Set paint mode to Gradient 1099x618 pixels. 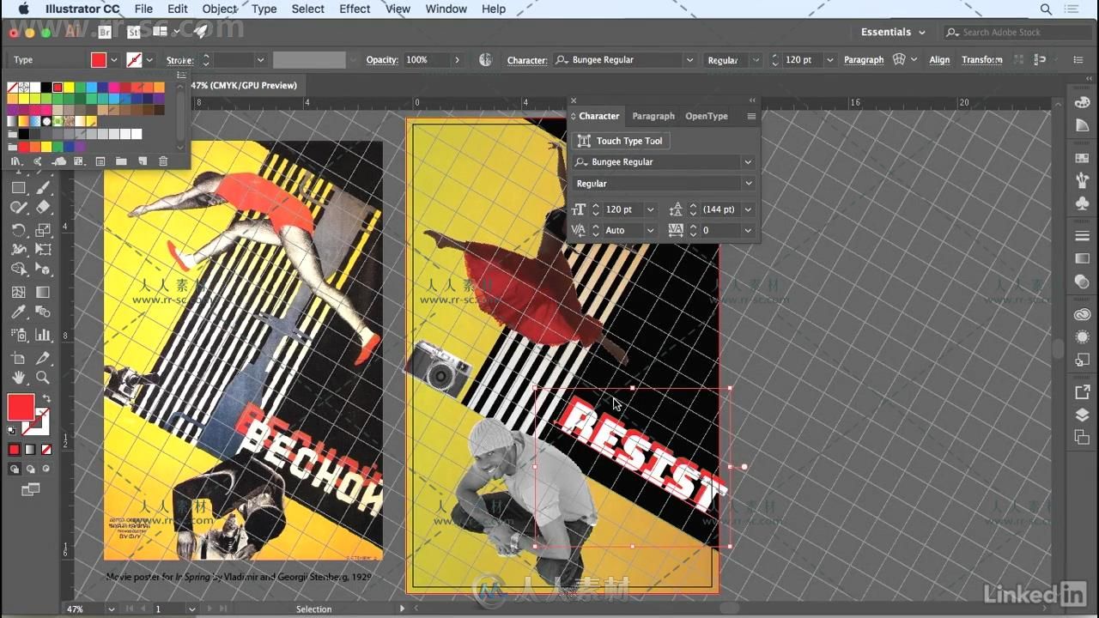pyautogui.click(x=30, y=449)
